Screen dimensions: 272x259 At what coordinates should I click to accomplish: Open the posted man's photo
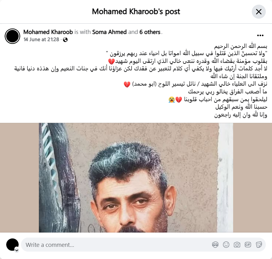136,178
